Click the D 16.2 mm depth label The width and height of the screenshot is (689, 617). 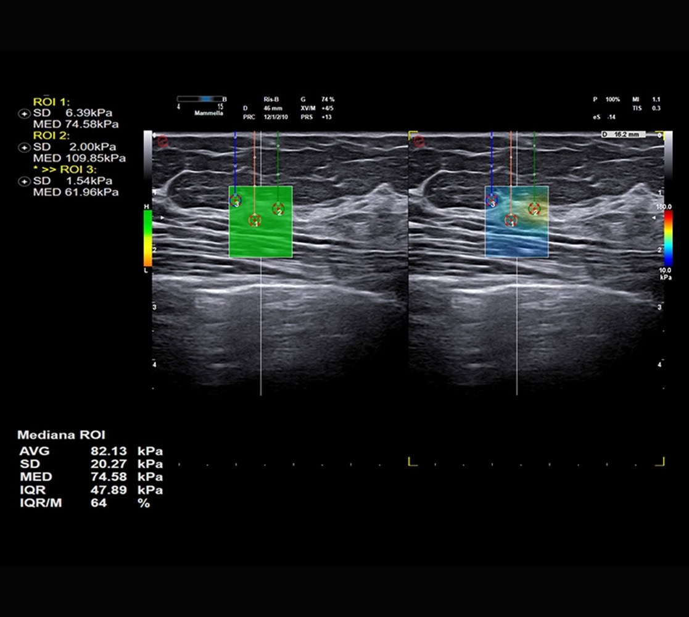point(623,134)
